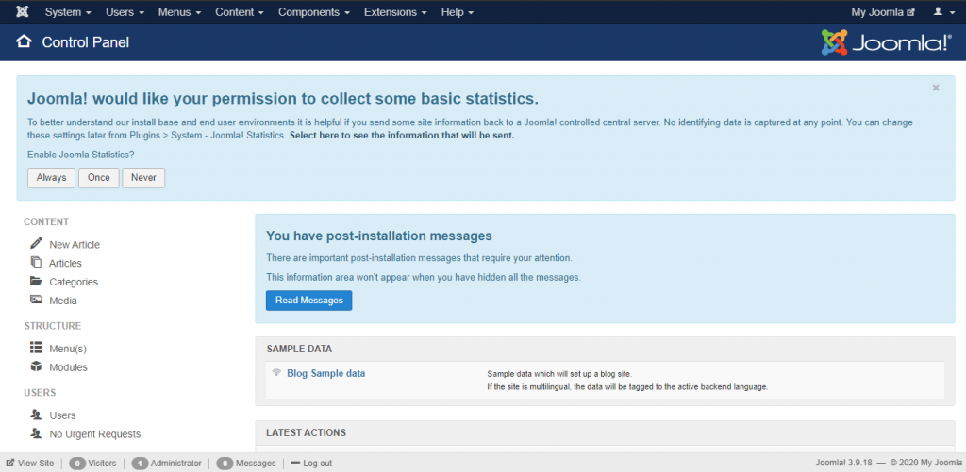
Task: Go to Articles in sidebar
Action: pyautogui.click(x=65, y=263)
